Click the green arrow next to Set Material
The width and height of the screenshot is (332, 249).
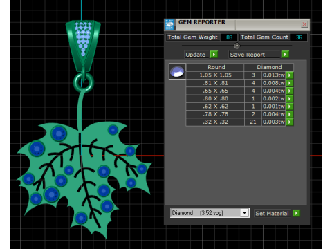point(297,213)
